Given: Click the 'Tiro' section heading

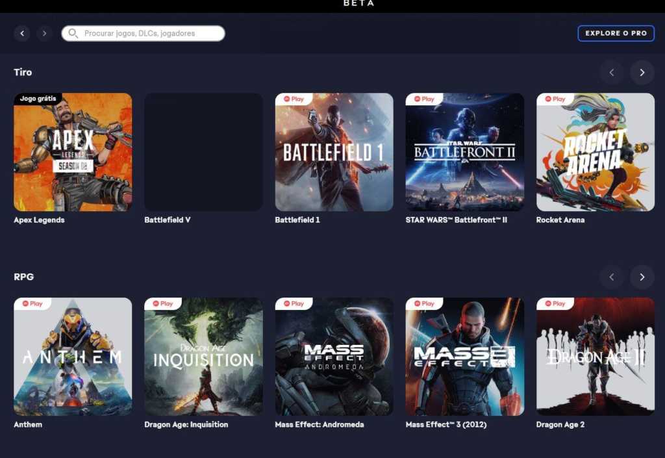Looking at the screenshot, I should click(23, 72).
